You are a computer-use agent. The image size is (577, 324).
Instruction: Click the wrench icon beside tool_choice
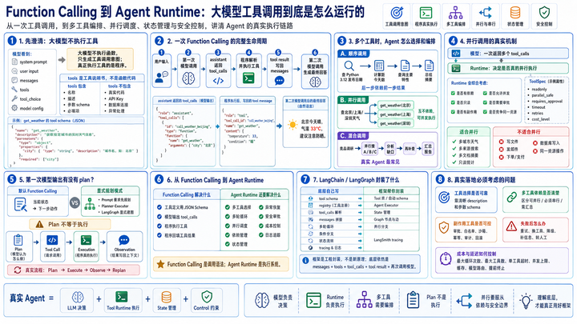tap(14, 98)
